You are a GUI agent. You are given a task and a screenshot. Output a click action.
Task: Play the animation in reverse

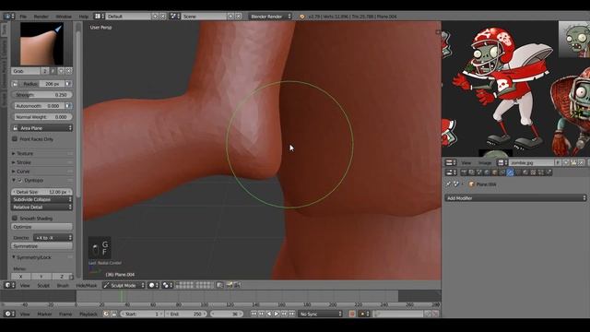click(x=268, y=314)
